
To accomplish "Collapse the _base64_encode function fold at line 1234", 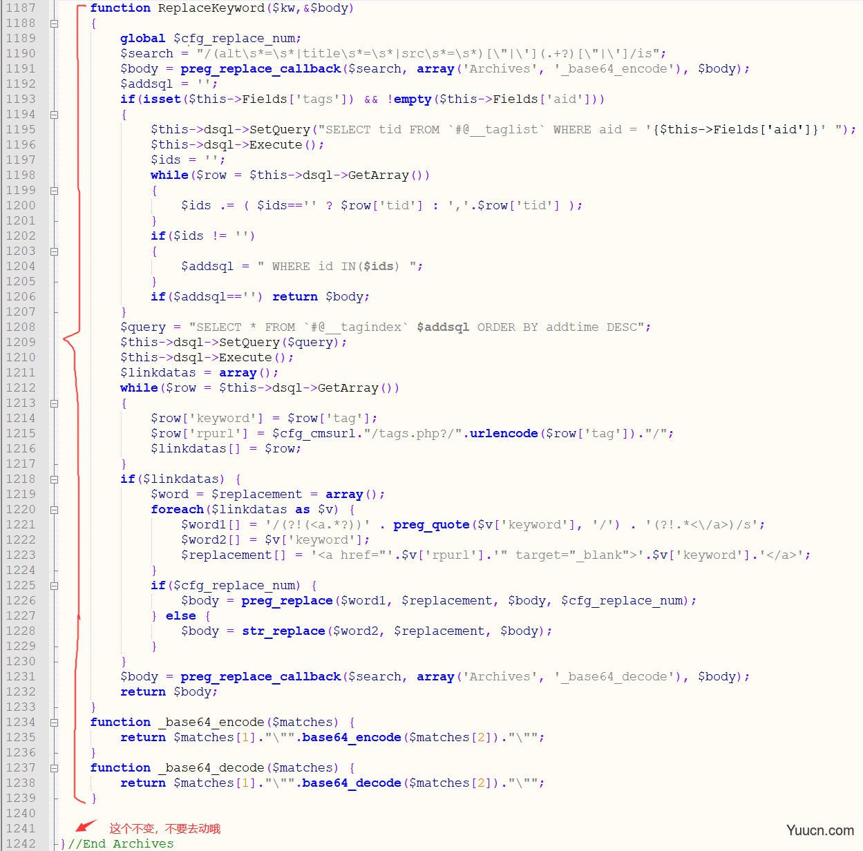I will pos(54,723).
